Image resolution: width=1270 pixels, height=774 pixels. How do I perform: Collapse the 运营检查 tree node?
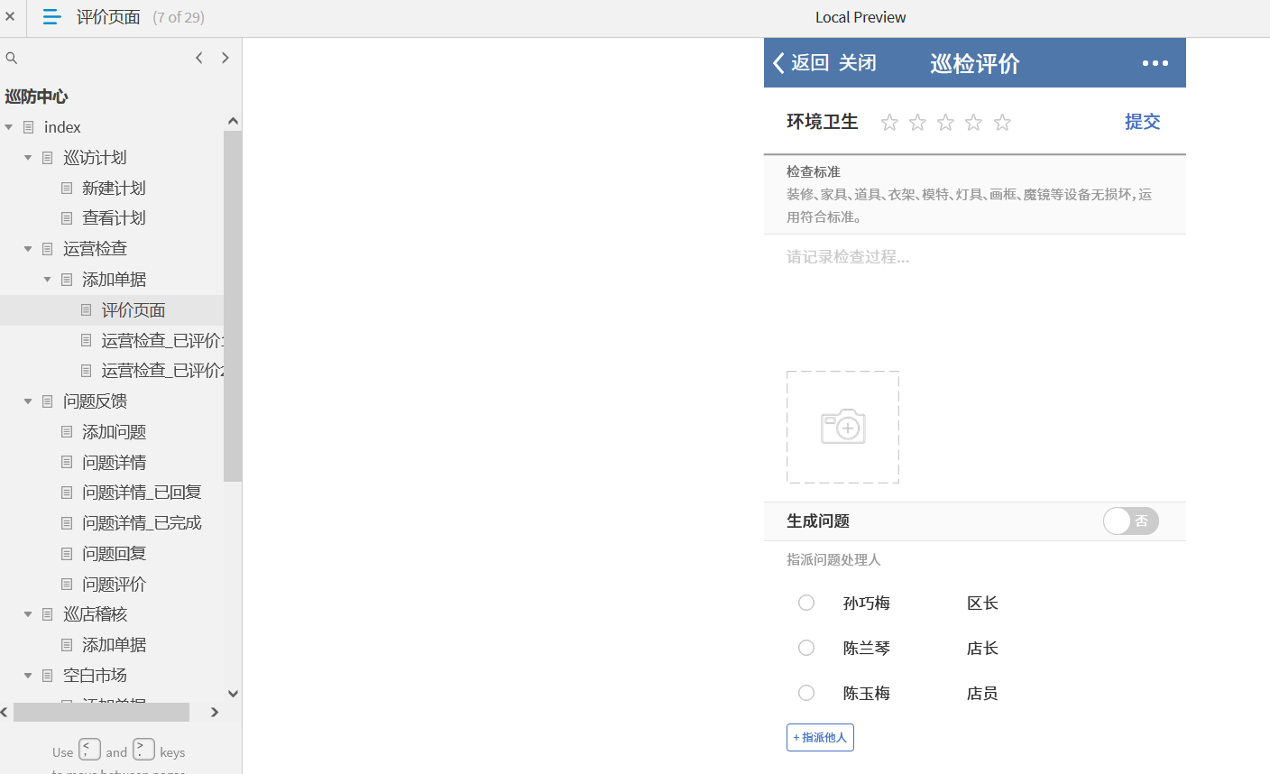point(28,249)
